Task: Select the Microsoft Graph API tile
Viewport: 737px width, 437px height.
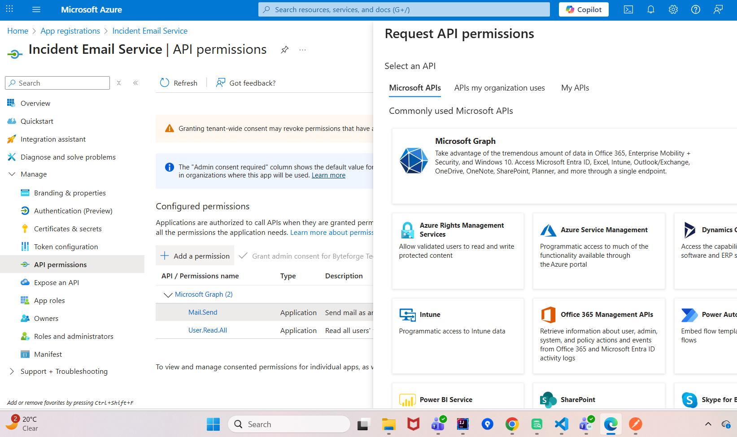Action: point(561,166)
